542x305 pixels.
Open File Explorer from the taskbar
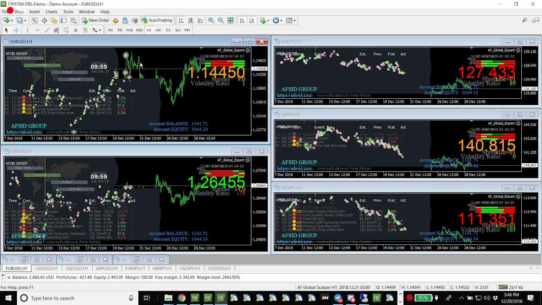point(168,298)
